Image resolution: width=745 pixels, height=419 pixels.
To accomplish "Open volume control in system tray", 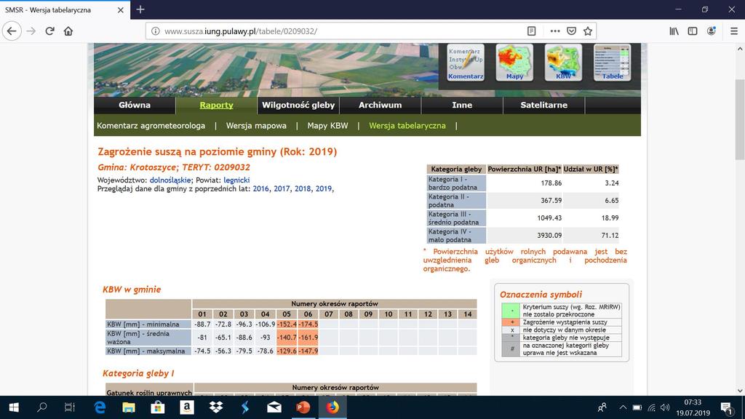I will point(665,407).
